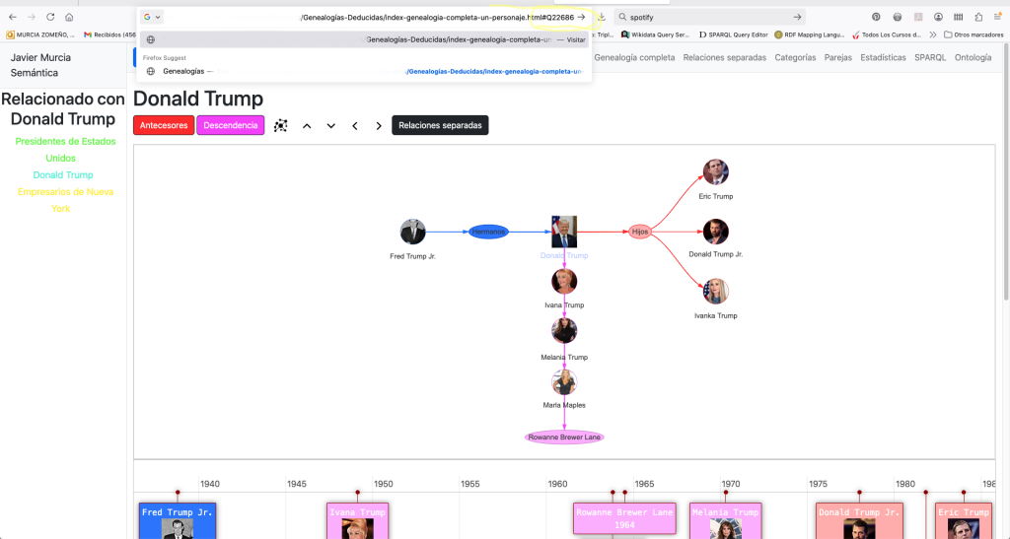The image size is (1010, 539).
Task: Click Eric Trump's portrait node
Action: [715, 172]
